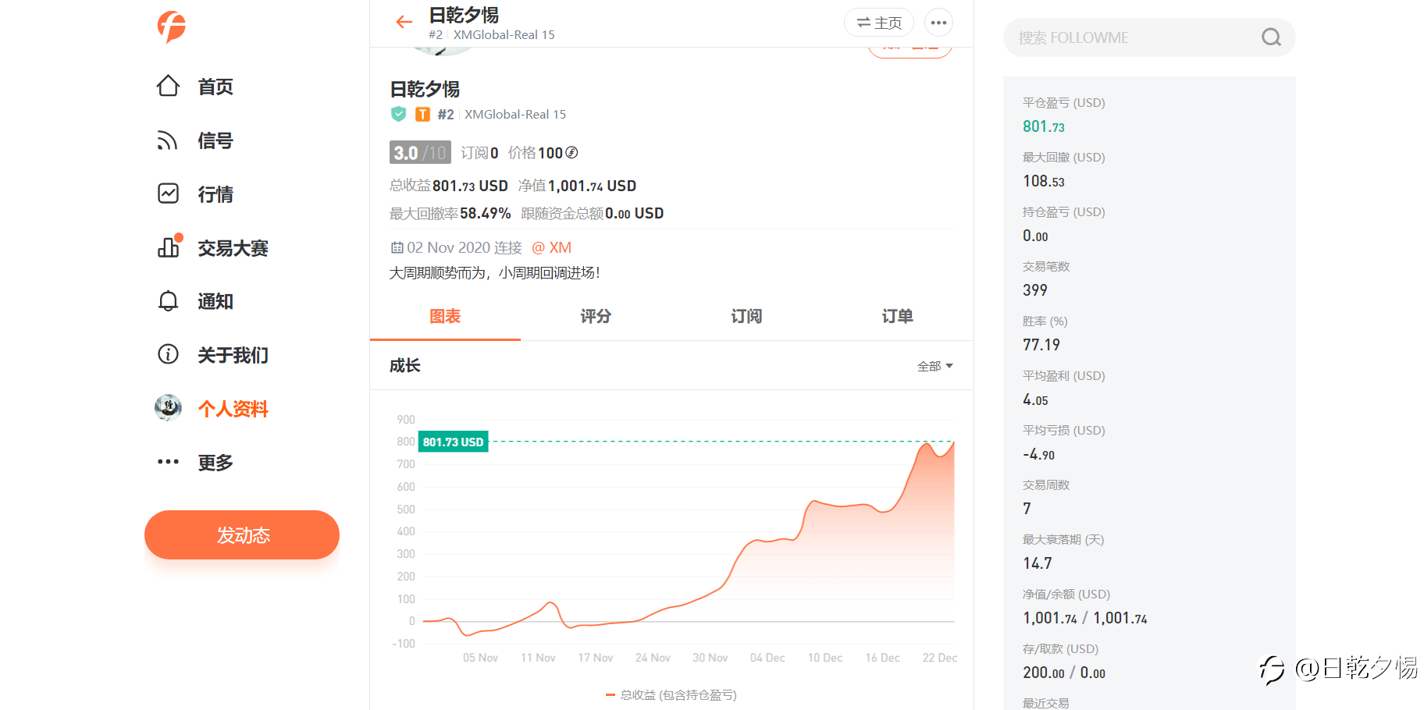1424x710 pixels.
Task: Toggle the 总收益 chart legend item
Action: [x=671, y=694]
